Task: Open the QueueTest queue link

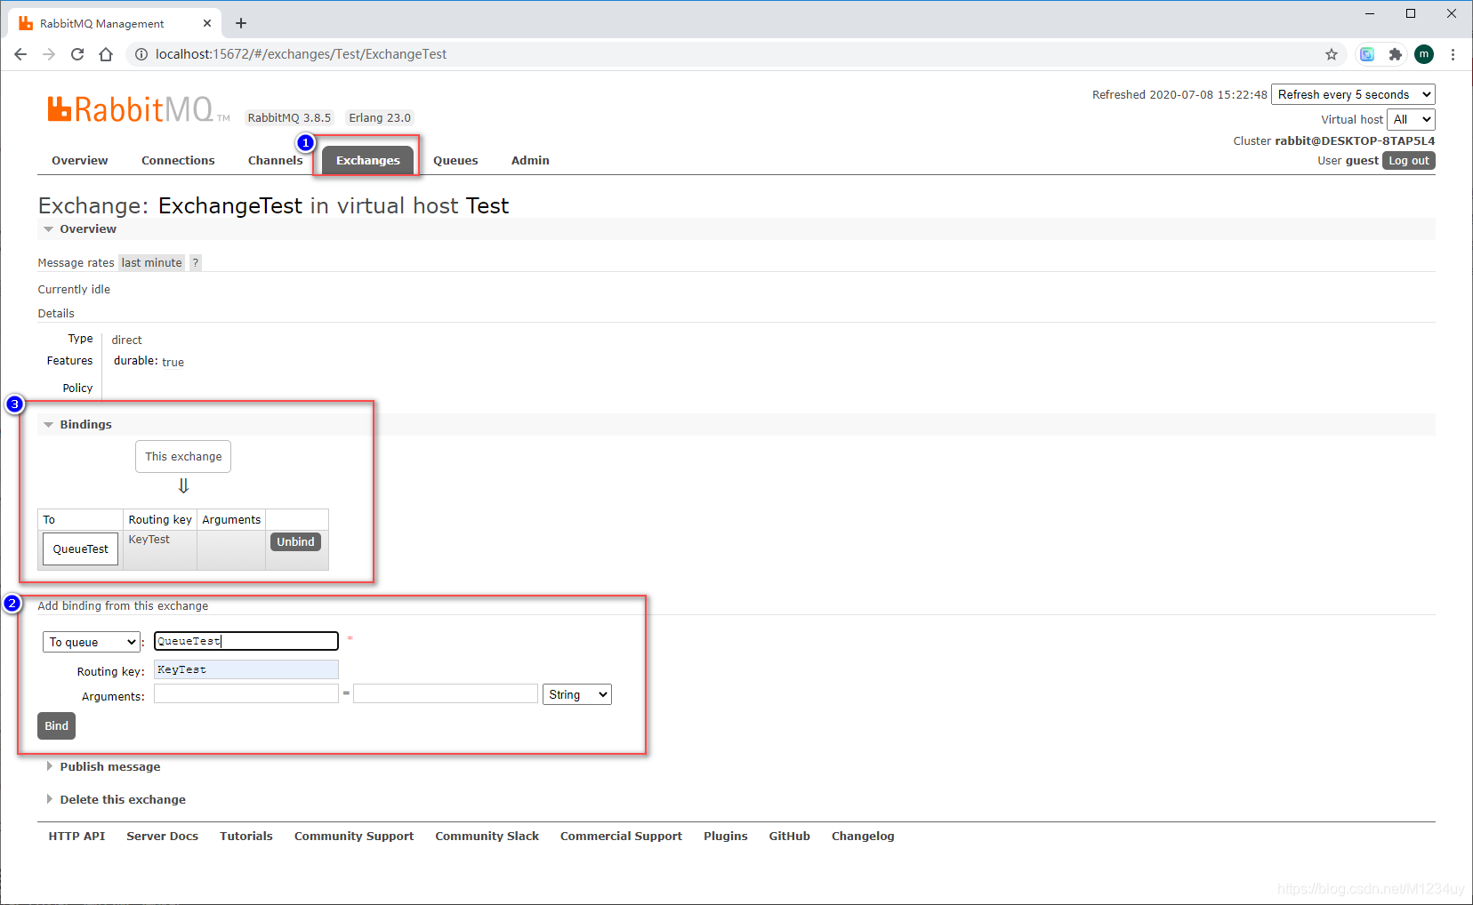Action: point(80,549)
